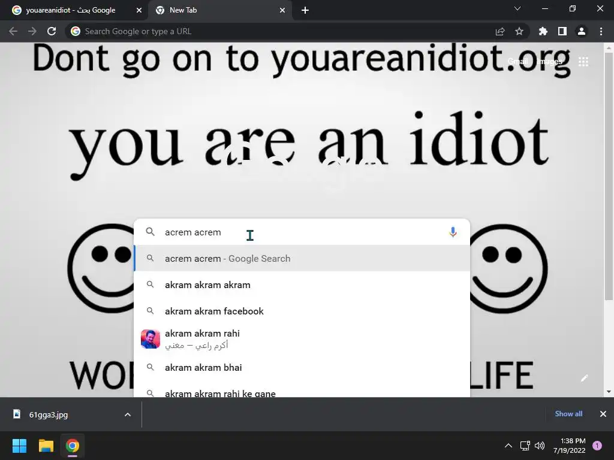Screen dimensions: 614x460
Task: Click Chrome icon in taskbar
Action: [73, 446]
